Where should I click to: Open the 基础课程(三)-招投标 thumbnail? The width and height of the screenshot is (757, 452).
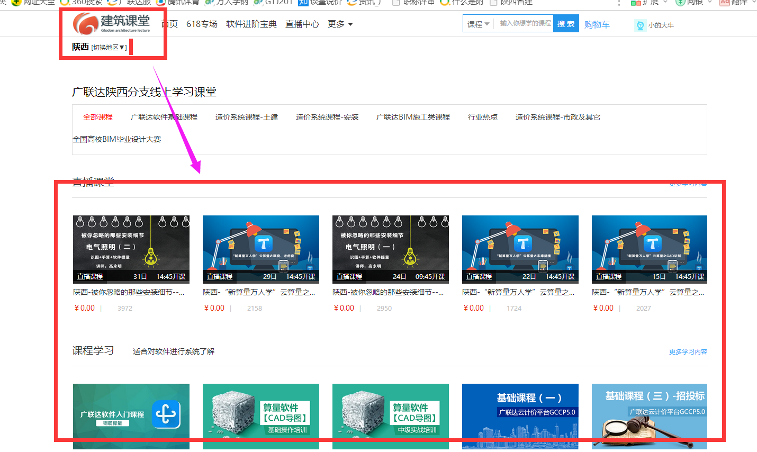(650, 417)
